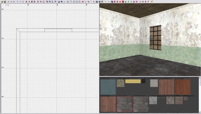Select the top-right reddish wood texture

(182, 87)
